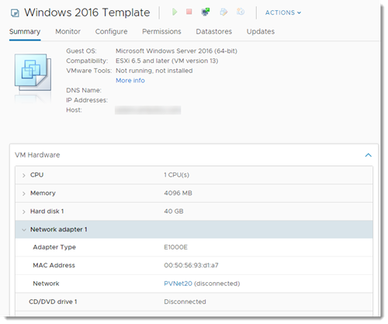Open the Permissions tab
Image resolution: width=388 pixels, height=324 pixels.
161,32
